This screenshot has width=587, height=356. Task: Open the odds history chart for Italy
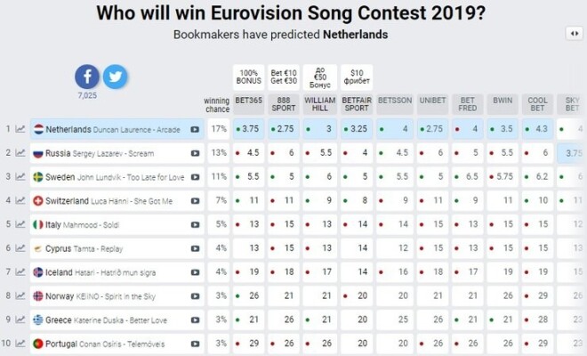(20, 224)
